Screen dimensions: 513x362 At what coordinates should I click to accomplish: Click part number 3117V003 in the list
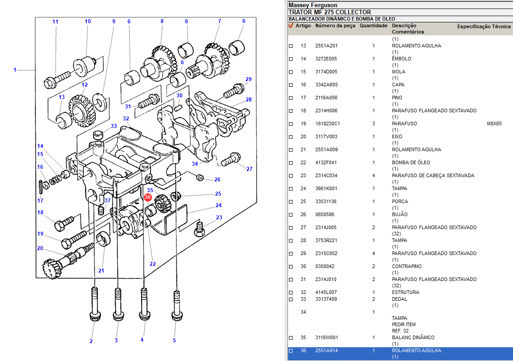326,137
